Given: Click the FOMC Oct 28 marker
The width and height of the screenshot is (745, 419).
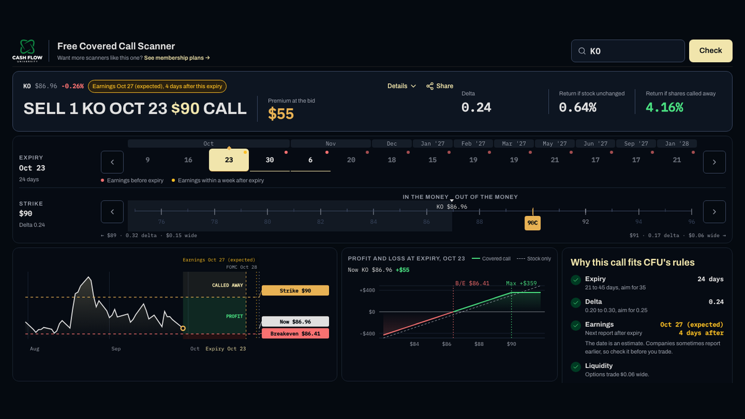Looking at the screenshot, I should click(x=241, y=266).
